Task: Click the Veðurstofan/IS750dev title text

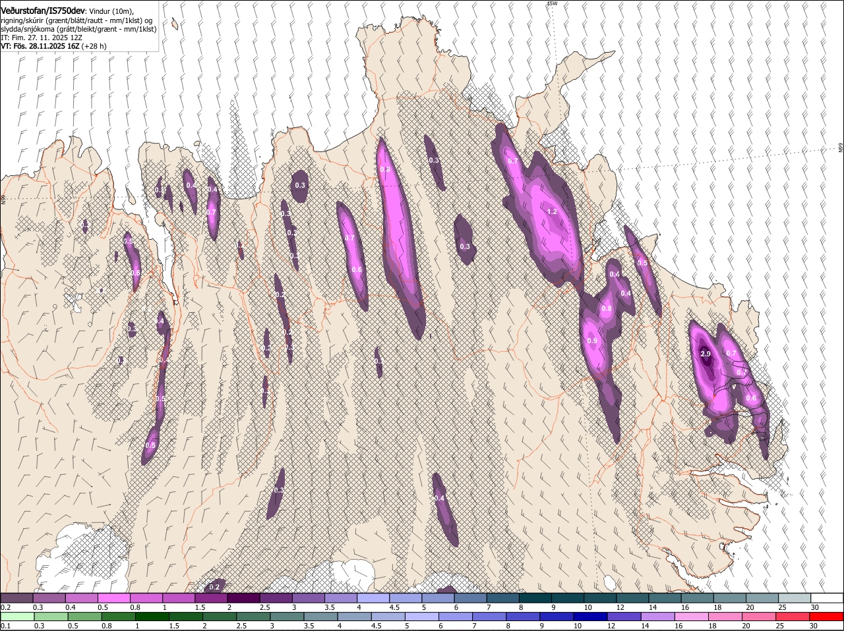Action: [42, 11]
